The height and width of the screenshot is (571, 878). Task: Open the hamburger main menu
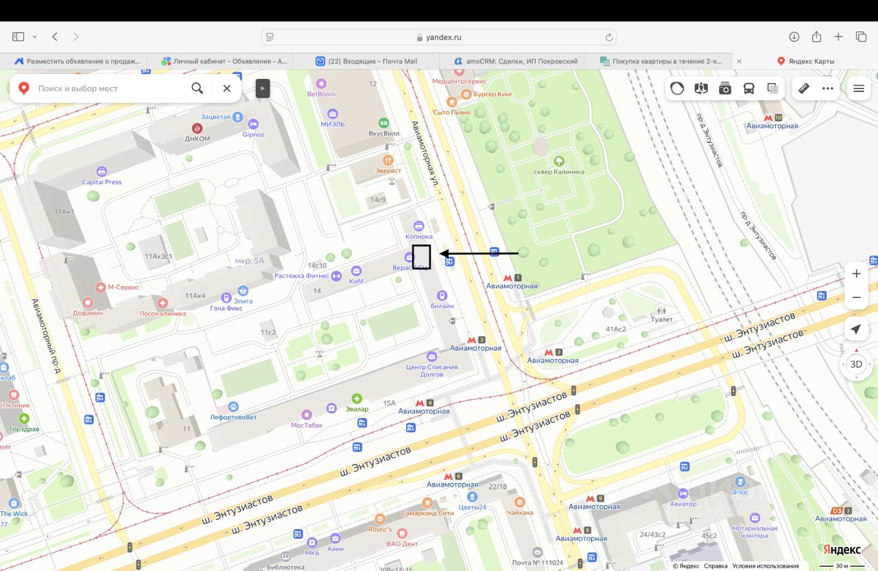point(858,89)
